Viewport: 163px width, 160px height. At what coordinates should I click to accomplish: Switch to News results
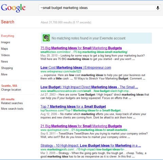click(x=4, y=62)
